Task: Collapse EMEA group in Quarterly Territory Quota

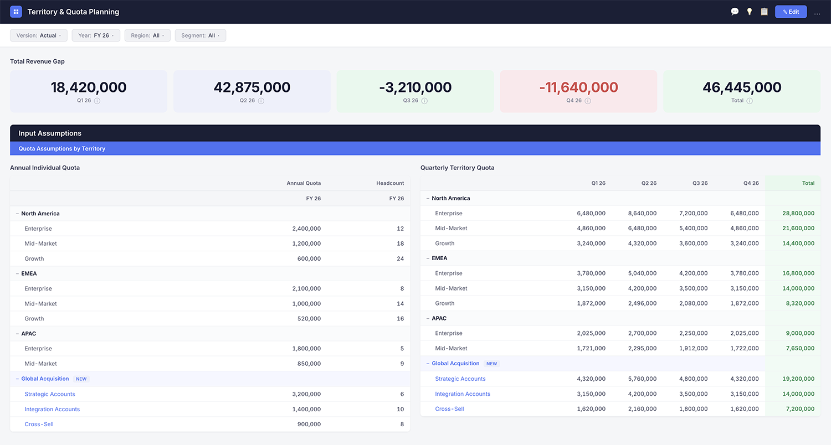Action: [428, 258]
